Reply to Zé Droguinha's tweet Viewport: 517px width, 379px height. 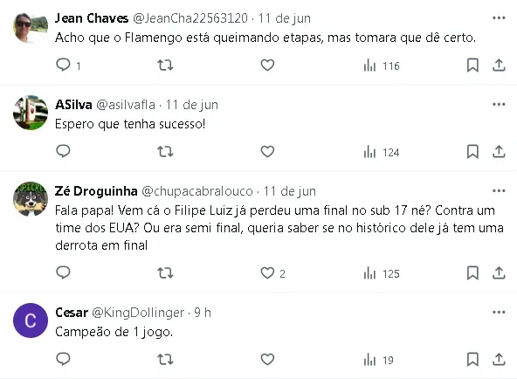63,272
